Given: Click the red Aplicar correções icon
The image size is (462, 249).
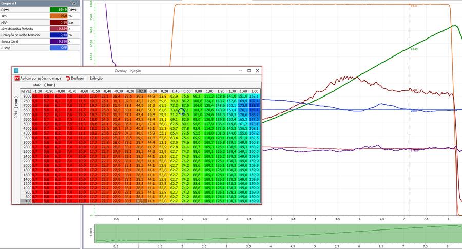Looking at the screenshot, I should [x=17, y=78].
